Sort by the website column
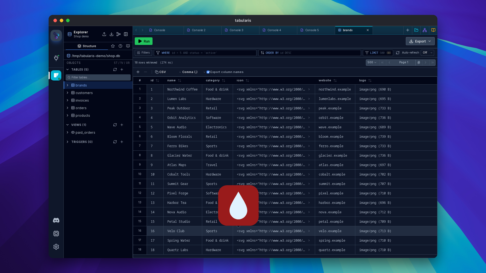The image size is (486, 273). click(335, 81)
